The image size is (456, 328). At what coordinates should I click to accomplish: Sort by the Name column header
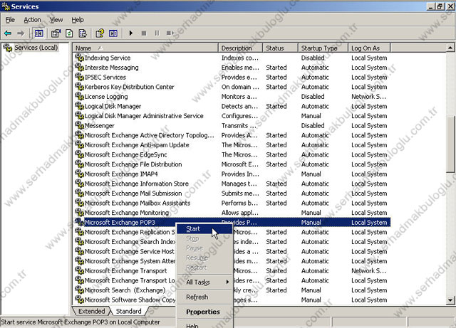pos(145,48)
